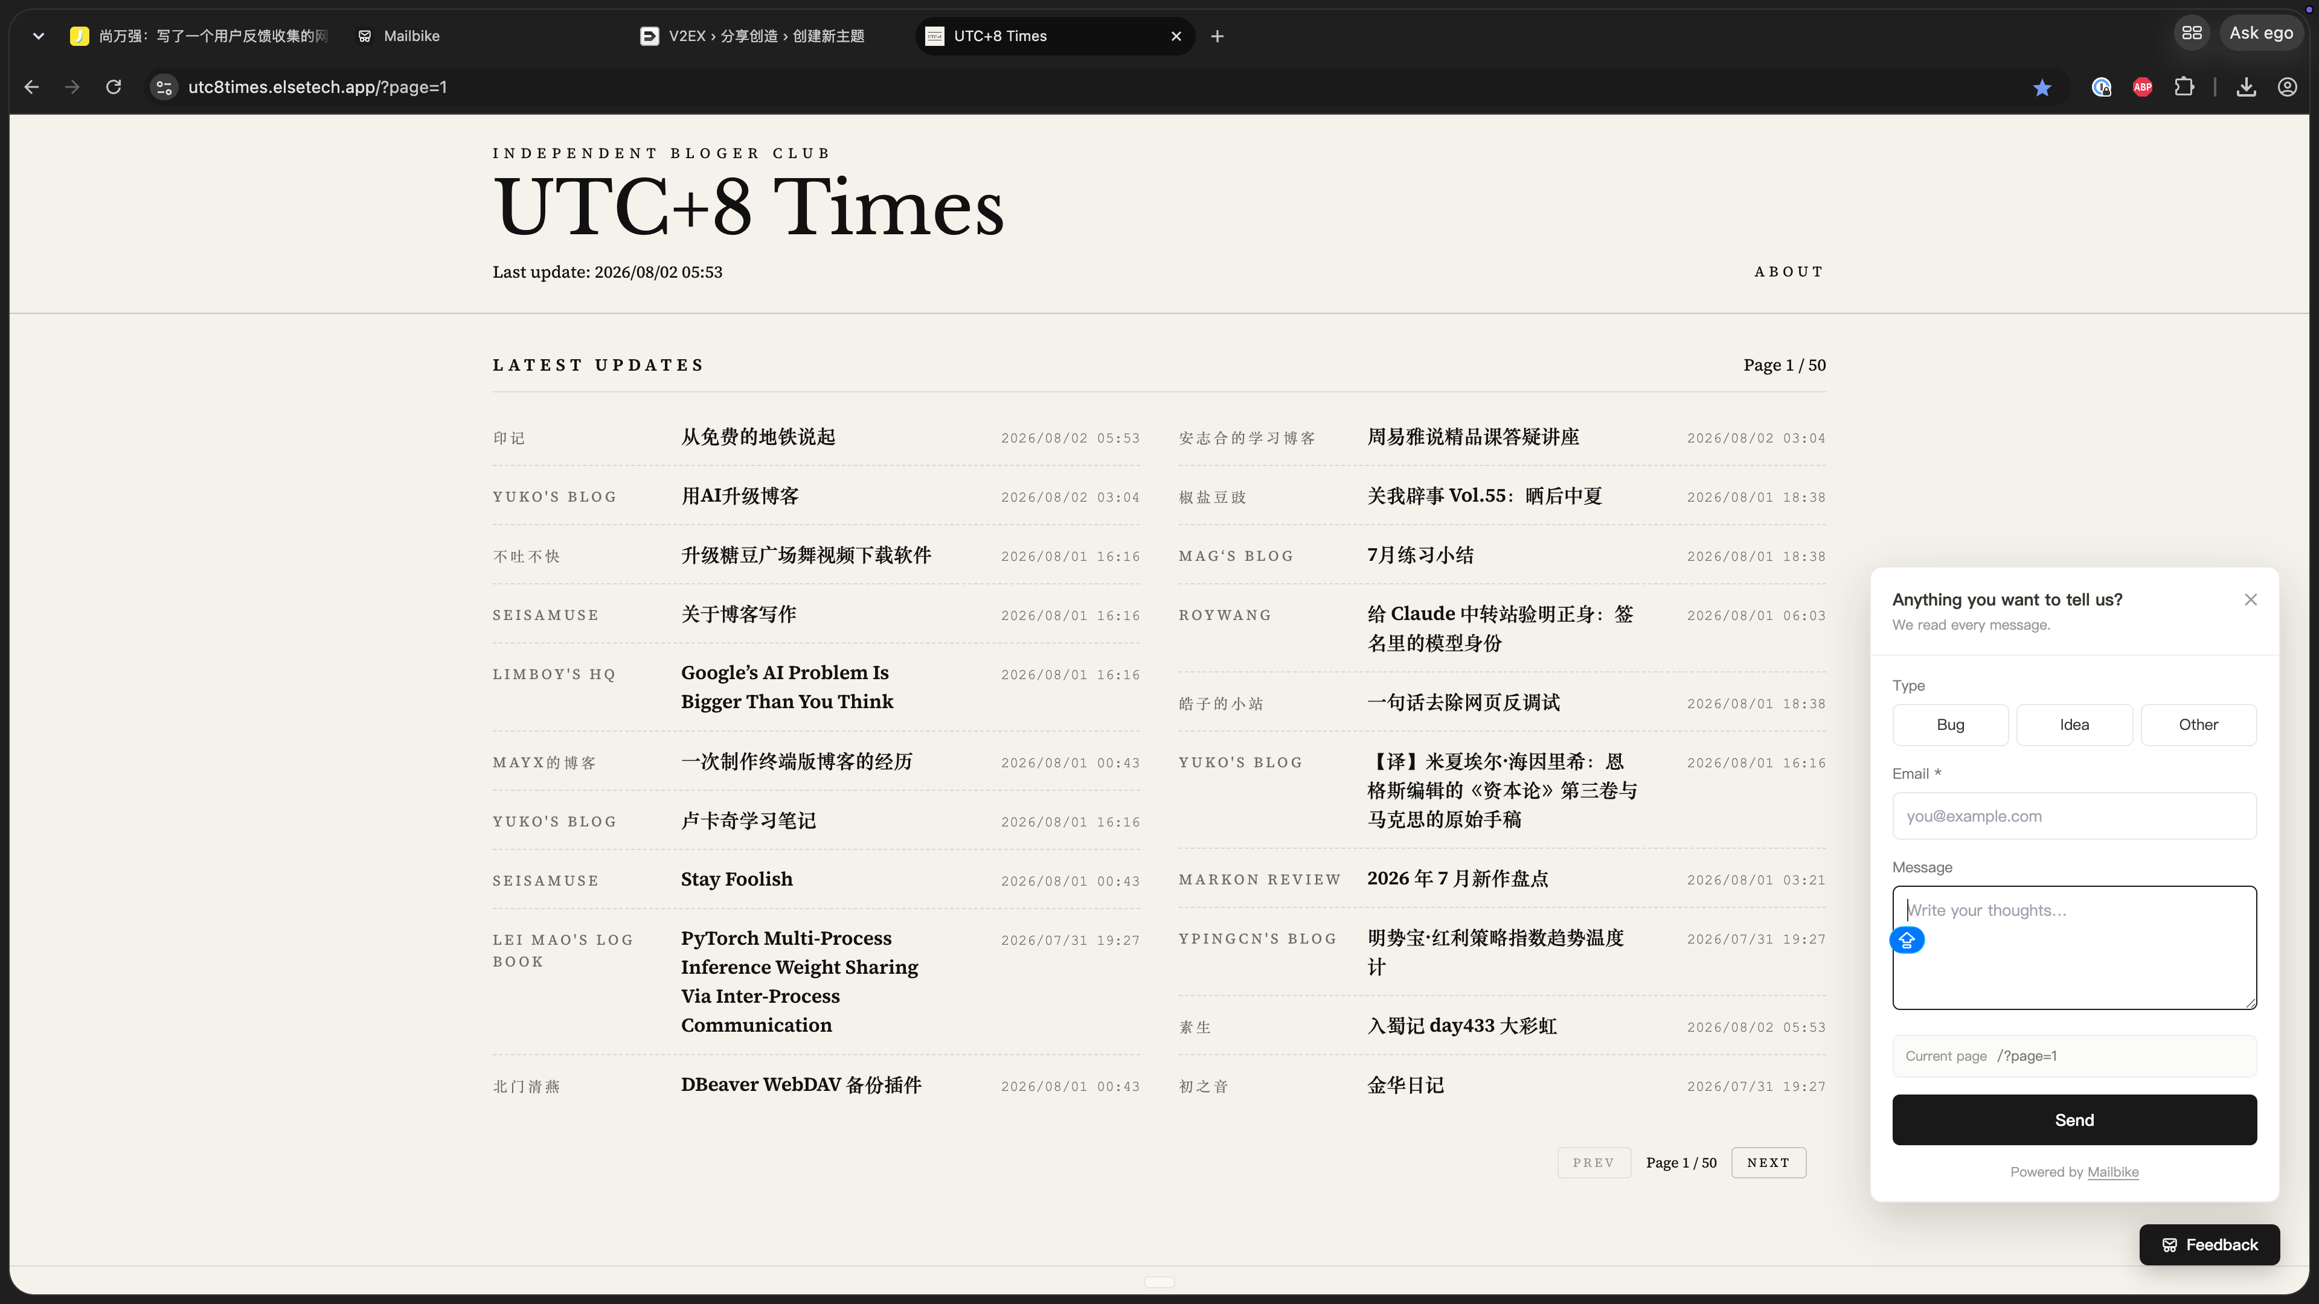Click the Current page /?page=1 field
Image resolution: width=2319 pixels, height=1304 pixels.
pos(2074,1056)
